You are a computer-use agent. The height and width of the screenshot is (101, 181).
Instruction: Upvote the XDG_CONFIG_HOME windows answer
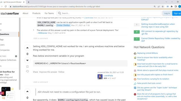[27, 48]
